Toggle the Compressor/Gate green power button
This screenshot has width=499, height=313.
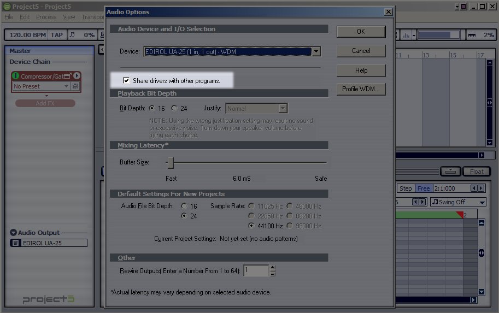tap(16, 76)
